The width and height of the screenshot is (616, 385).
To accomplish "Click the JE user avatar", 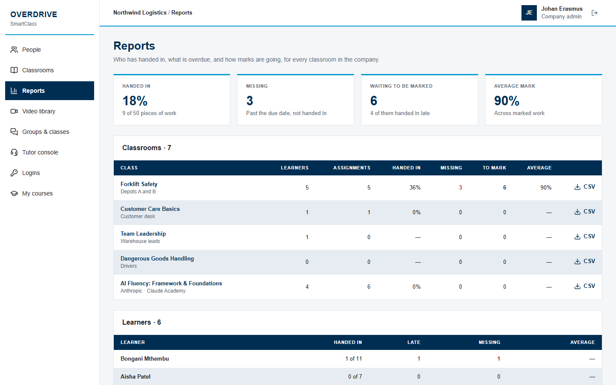I will (529, 13).
